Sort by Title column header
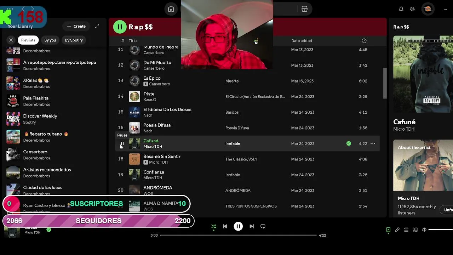 133,41
